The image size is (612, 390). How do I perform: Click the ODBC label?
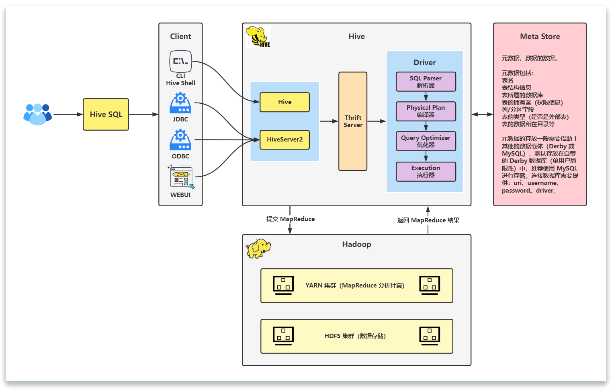coord(180,156)
